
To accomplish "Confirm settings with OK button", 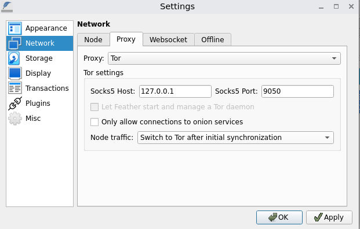I will pyautogui.click(x=279, y=217).
